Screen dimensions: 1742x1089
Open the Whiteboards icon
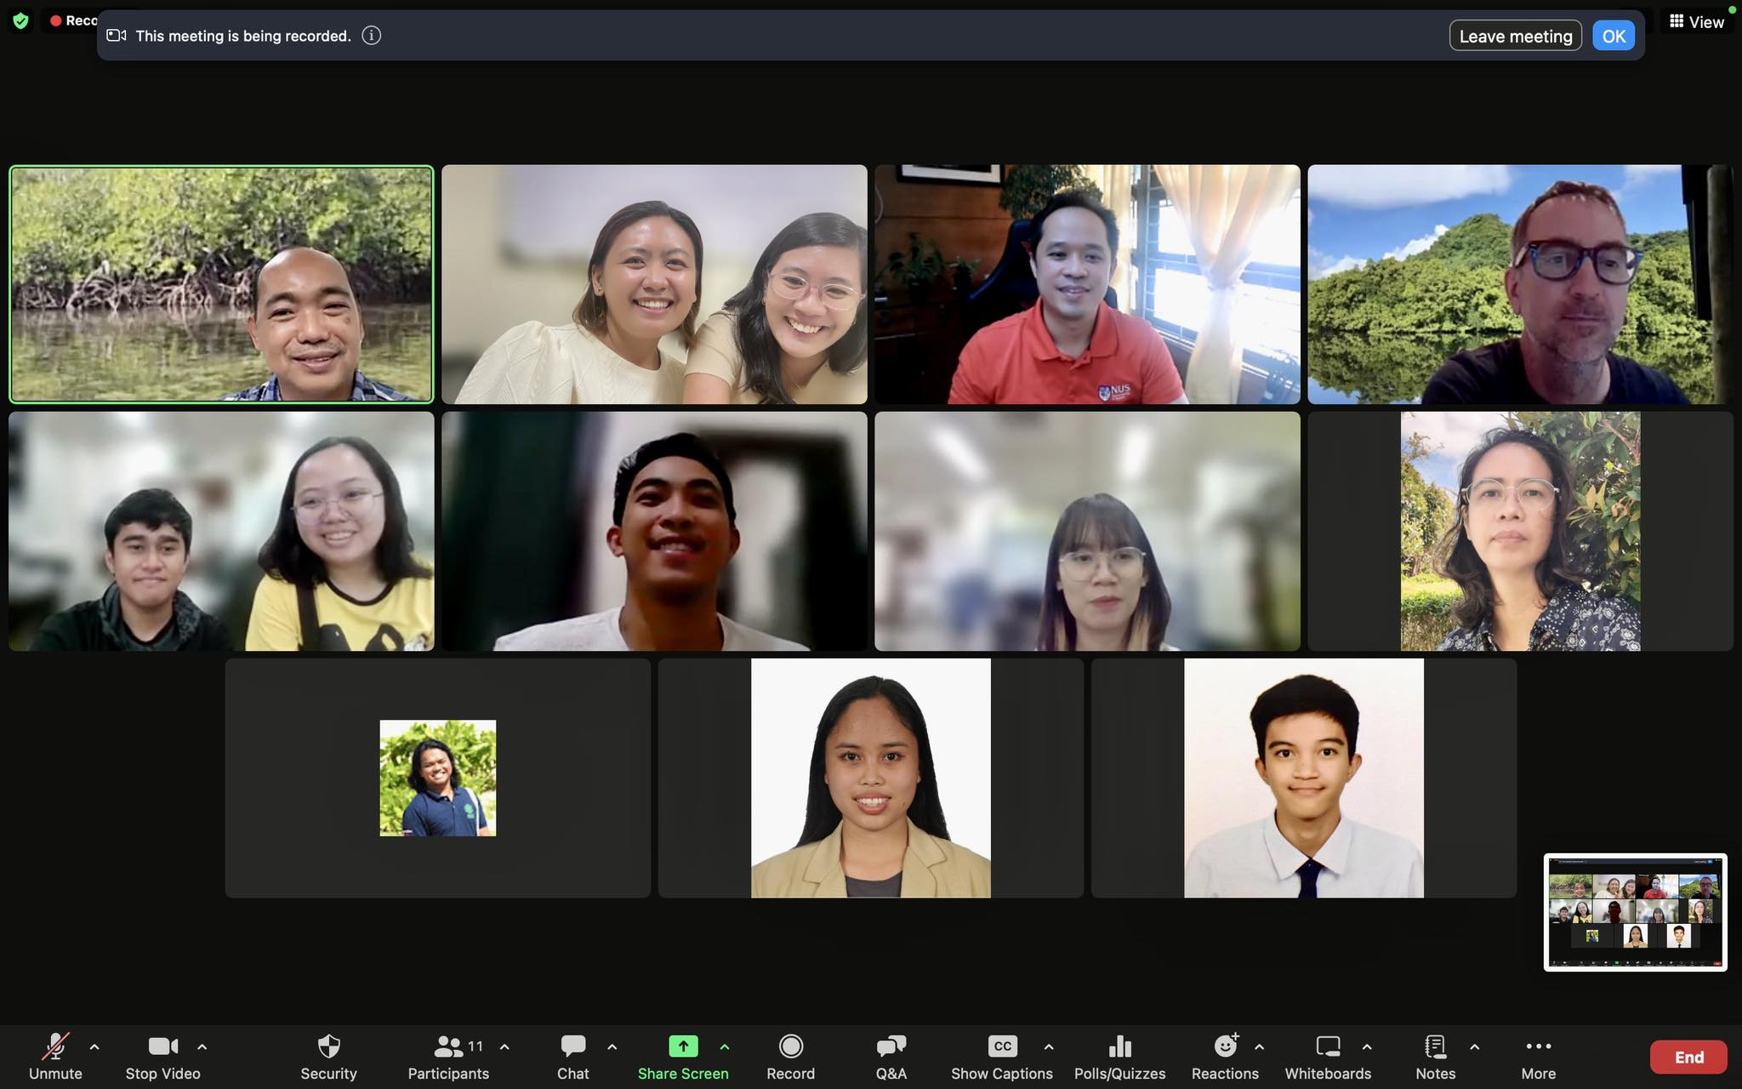[1327, 1046]
